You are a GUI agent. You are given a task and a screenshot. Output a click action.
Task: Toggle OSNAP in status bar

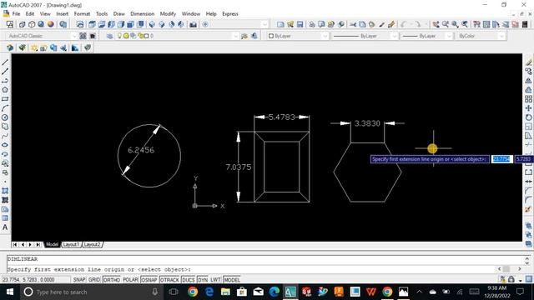pos(149,280)
